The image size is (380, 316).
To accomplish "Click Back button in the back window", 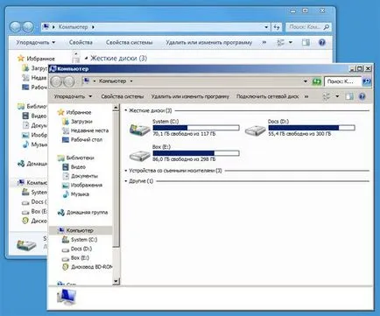I will (x=16, y=27).
